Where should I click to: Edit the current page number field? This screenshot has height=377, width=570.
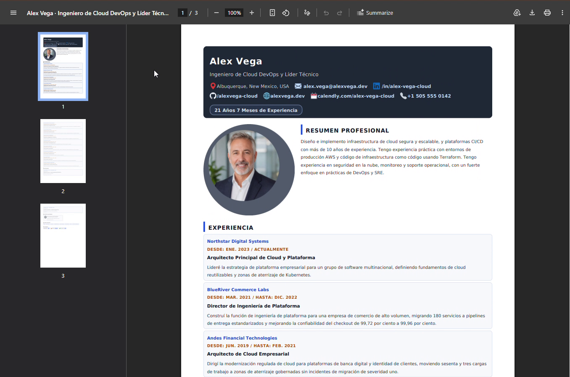coord(182,13)
